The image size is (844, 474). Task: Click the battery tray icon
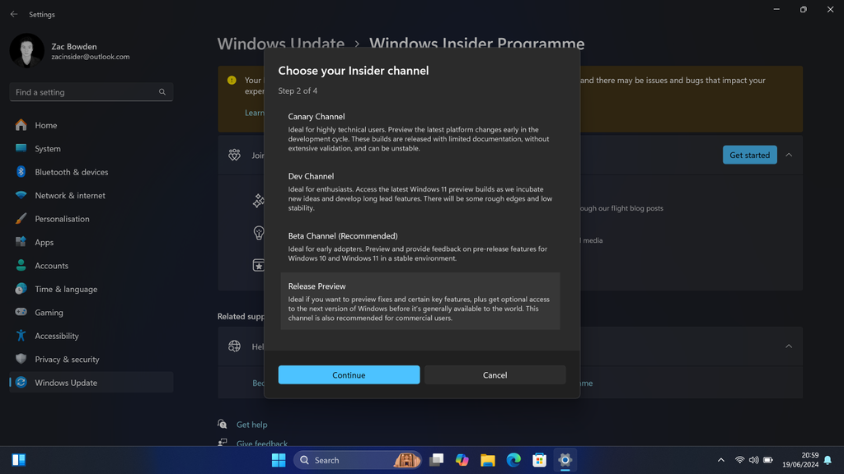(768, 460)
